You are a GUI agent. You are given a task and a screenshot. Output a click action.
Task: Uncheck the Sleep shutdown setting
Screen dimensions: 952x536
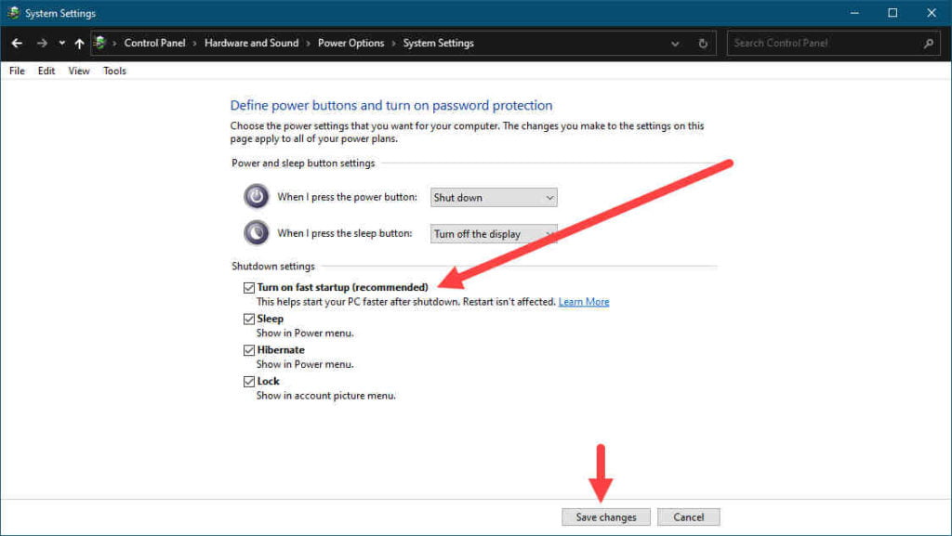249,318
